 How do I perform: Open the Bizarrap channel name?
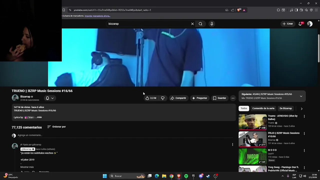pyautogui.click(x=25, y=96)
